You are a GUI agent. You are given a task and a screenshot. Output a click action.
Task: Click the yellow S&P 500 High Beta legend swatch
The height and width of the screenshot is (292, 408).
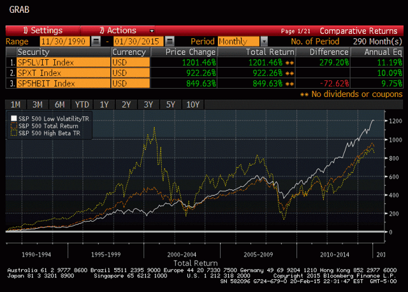click(14, 133)
